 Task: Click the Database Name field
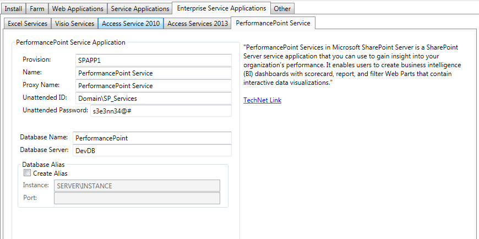tap(152, 138)
